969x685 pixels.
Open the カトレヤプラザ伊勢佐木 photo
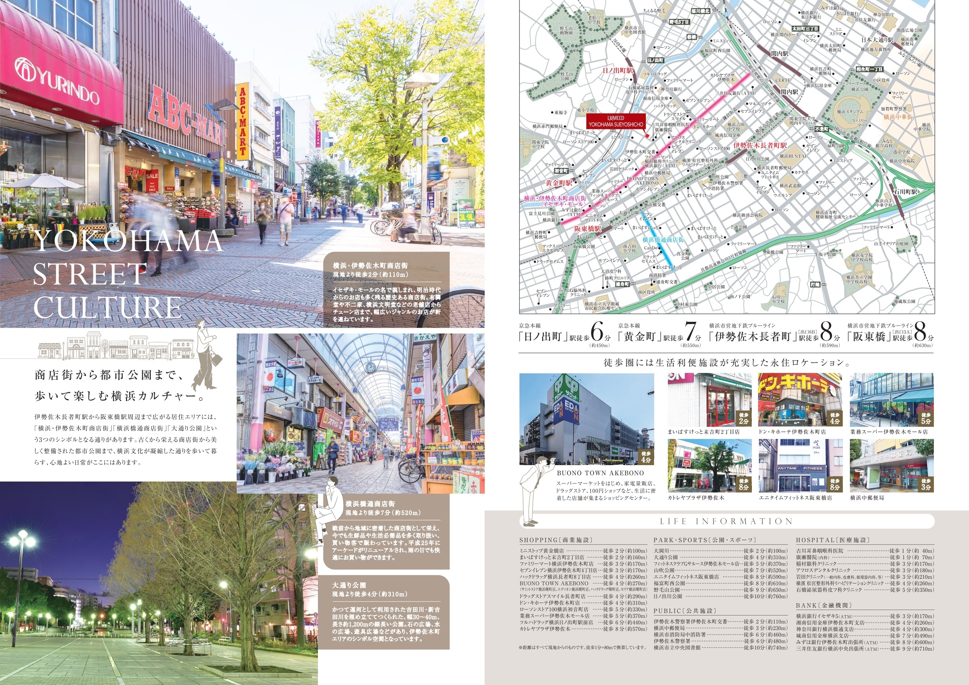[709, 466]
